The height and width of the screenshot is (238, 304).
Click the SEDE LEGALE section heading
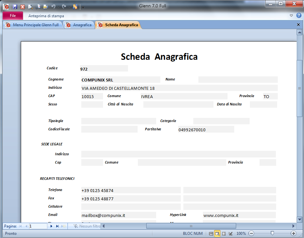pos(52,144)
